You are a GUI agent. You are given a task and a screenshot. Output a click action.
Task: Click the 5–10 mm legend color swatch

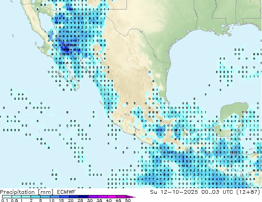pyautogui.click(x=45, y=197)
